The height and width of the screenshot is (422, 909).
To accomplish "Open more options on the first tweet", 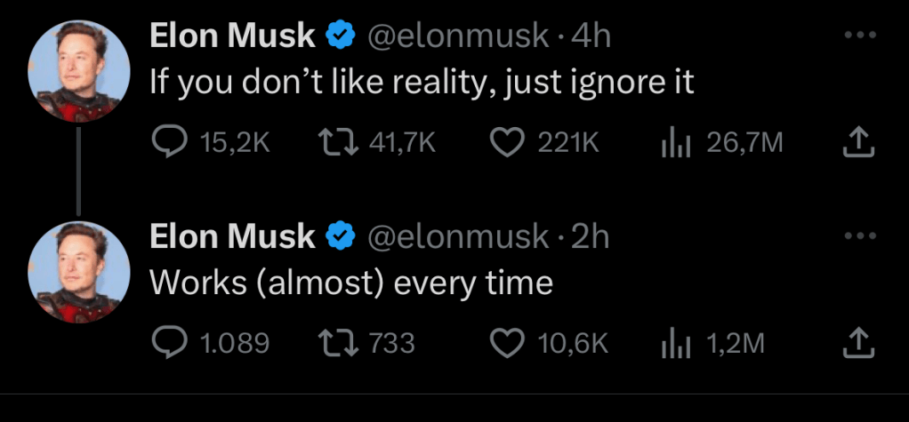I will pos(859,36).
